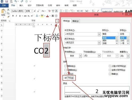Image resolution: width=132 pixels, height=100 pixels.
Task: Click the Clear Formatting eraser icon
Action: coord(49,11)
